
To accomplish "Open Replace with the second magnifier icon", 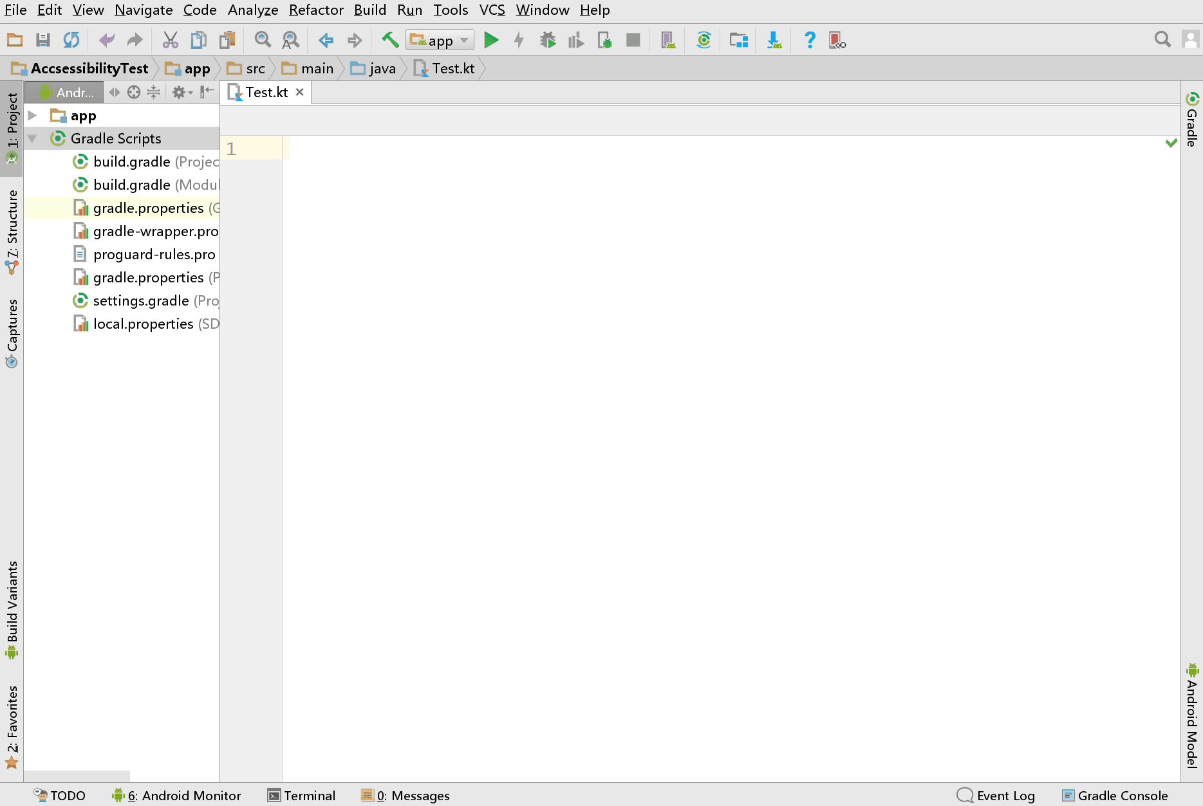I will click(x=291, y=41).
